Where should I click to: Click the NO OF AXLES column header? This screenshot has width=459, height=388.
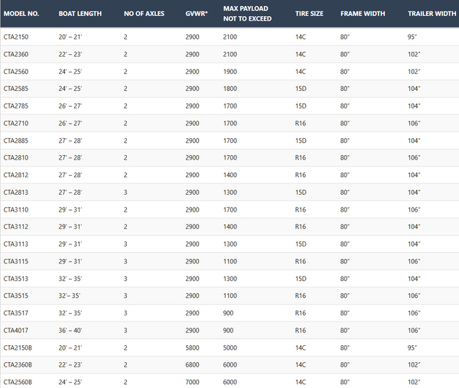(145, 14)
